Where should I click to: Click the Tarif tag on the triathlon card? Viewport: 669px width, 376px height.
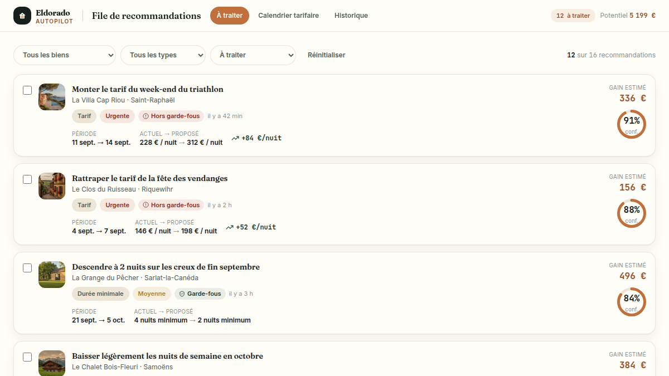84,116
